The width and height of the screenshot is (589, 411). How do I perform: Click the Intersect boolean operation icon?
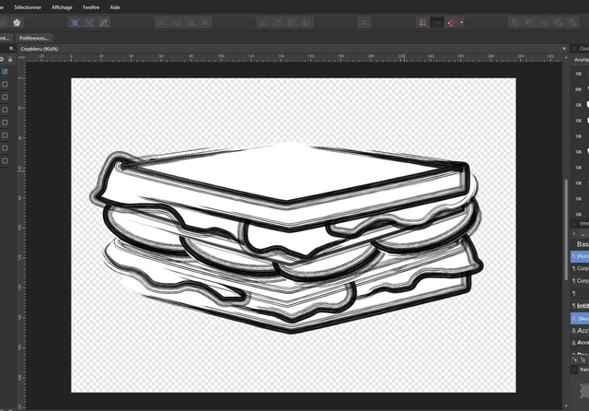(x=544, y=23)
